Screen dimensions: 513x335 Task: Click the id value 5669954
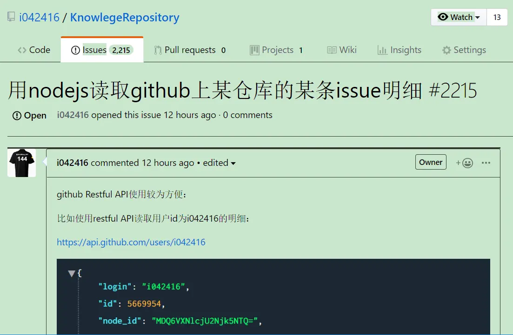[144, 304]
